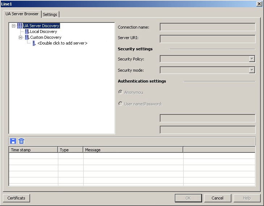Click the Time stamp column header

tap(33, 150)
